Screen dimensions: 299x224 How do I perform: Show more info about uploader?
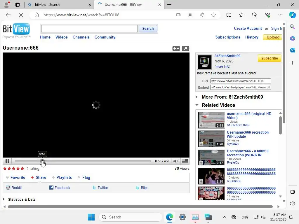[222, 66]
